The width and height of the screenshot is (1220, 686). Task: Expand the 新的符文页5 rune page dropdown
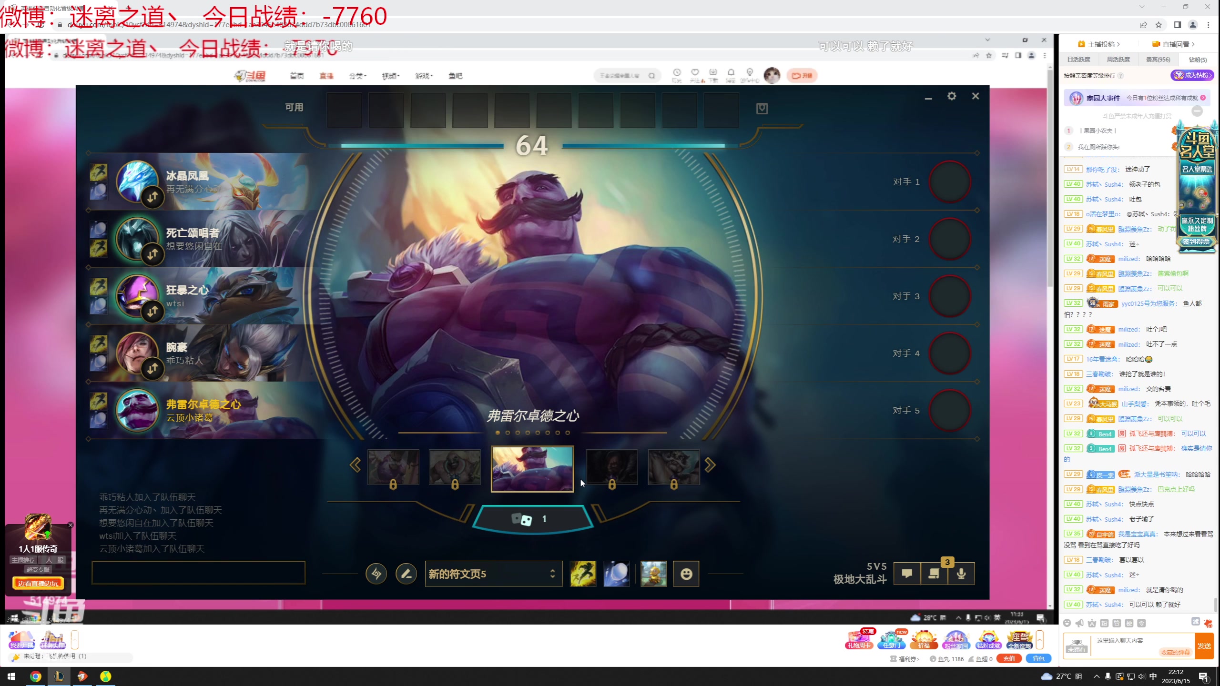[493, 574]
